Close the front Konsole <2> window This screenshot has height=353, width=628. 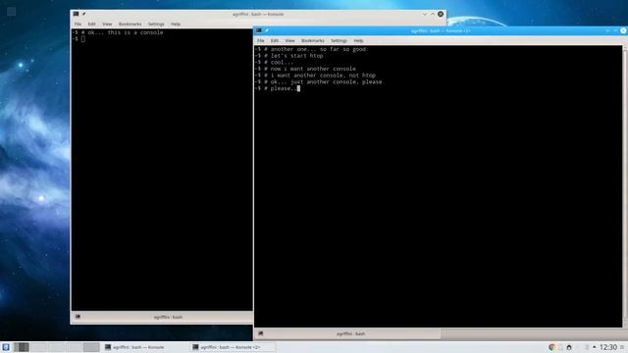tap(624, 30)
